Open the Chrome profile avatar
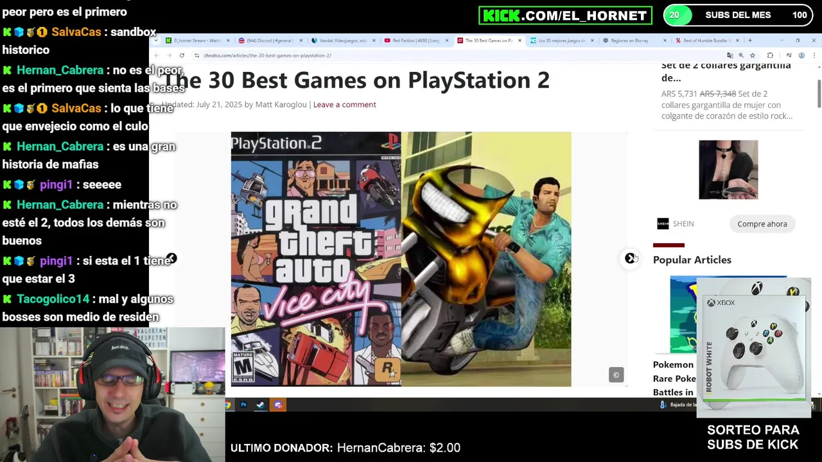Screen dimensions: 822x462 pos(801,56)
